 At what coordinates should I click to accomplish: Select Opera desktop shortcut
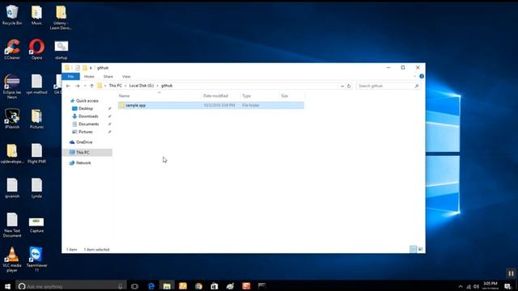[x=36, y=49]
